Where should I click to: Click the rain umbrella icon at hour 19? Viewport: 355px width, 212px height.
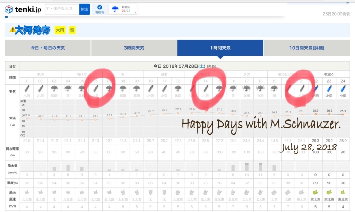click(x=274, y=89)
